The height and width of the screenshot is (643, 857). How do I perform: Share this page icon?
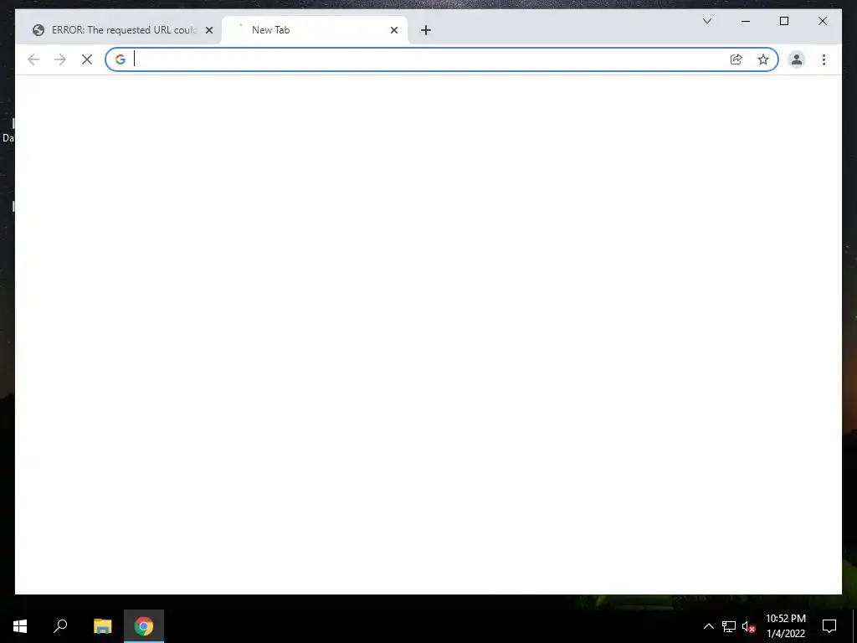pyautogui.click(x=736, y=59)
